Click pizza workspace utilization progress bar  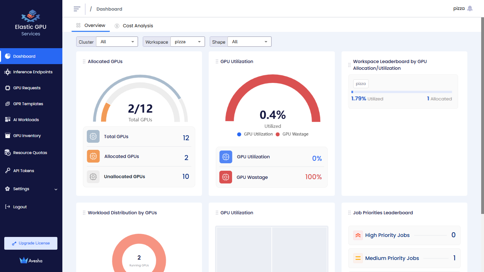pyautogui.click(x=401, y=92)
